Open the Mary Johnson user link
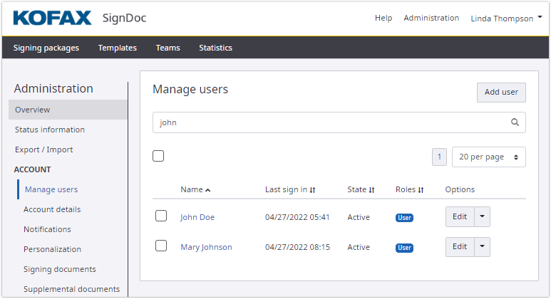The width and height of the screenshot is (551, 299). tap(206, 247)
